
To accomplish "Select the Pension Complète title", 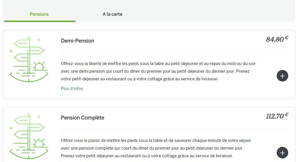I will [x=83, y=118].
